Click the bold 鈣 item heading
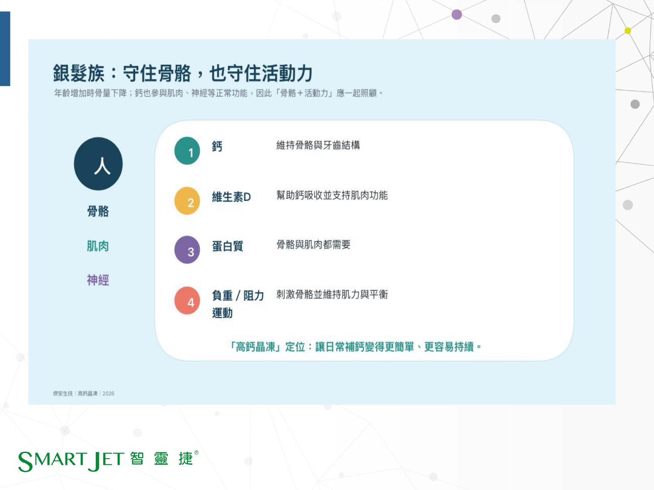654x490 pixels. [217, 146]
